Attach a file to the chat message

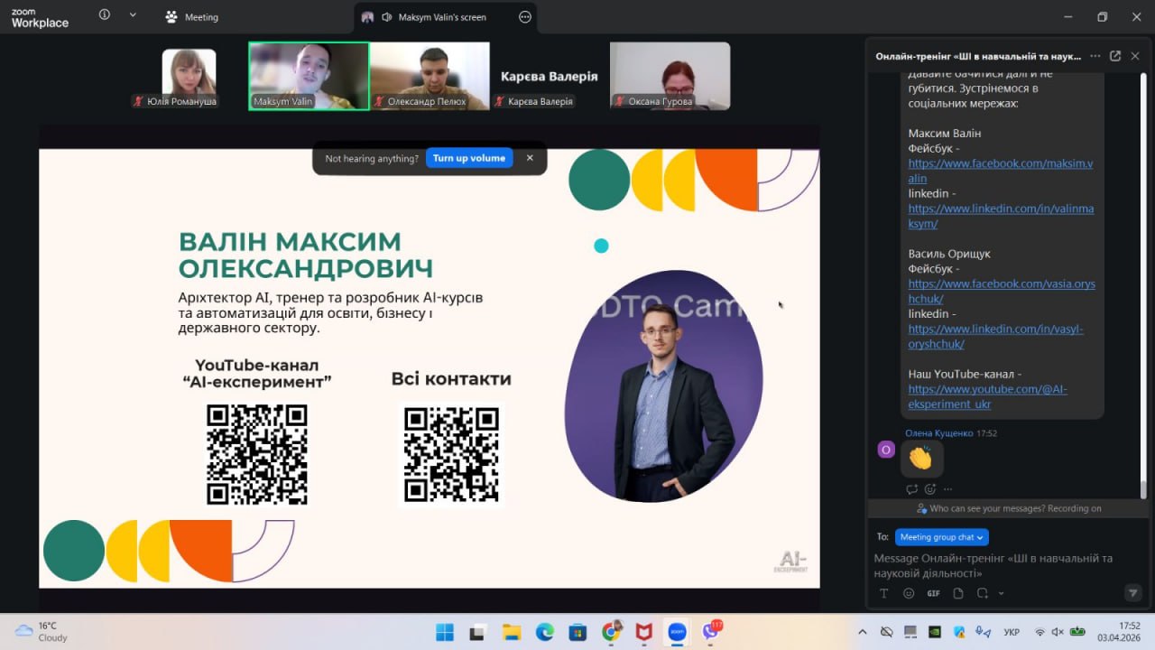point(958,593)
